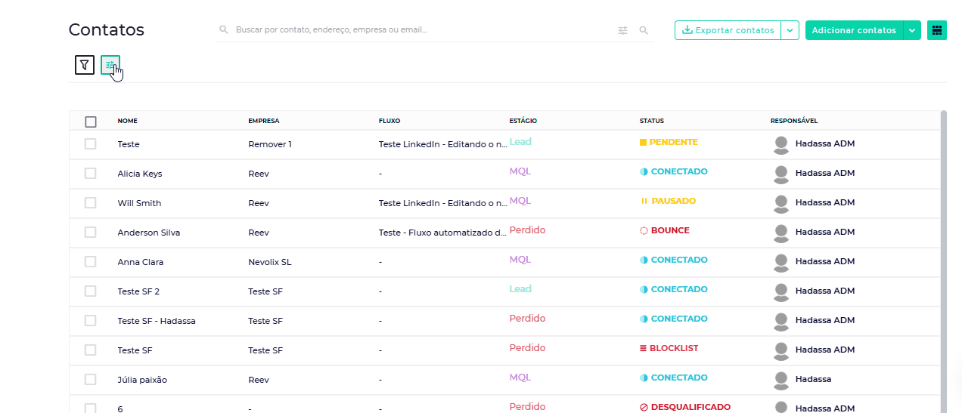The width and height of the screenshot is (962, 413).
Task: Click the Bounce status icon for Anderson Silva
Action: coord(644,231)
